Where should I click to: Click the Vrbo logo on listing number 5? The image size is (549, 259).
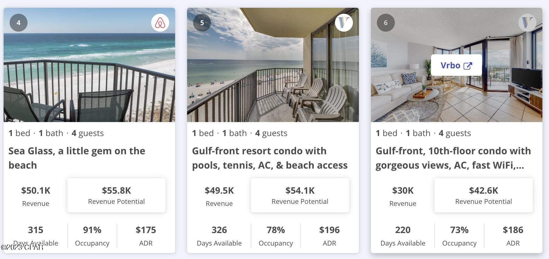344,22
